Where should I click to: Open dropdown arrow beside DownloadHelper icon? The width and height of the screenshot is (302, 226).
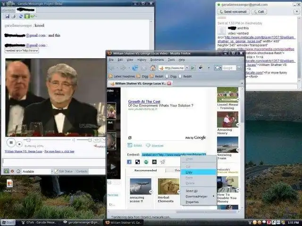pyautogui.click(x=209, y=68)
